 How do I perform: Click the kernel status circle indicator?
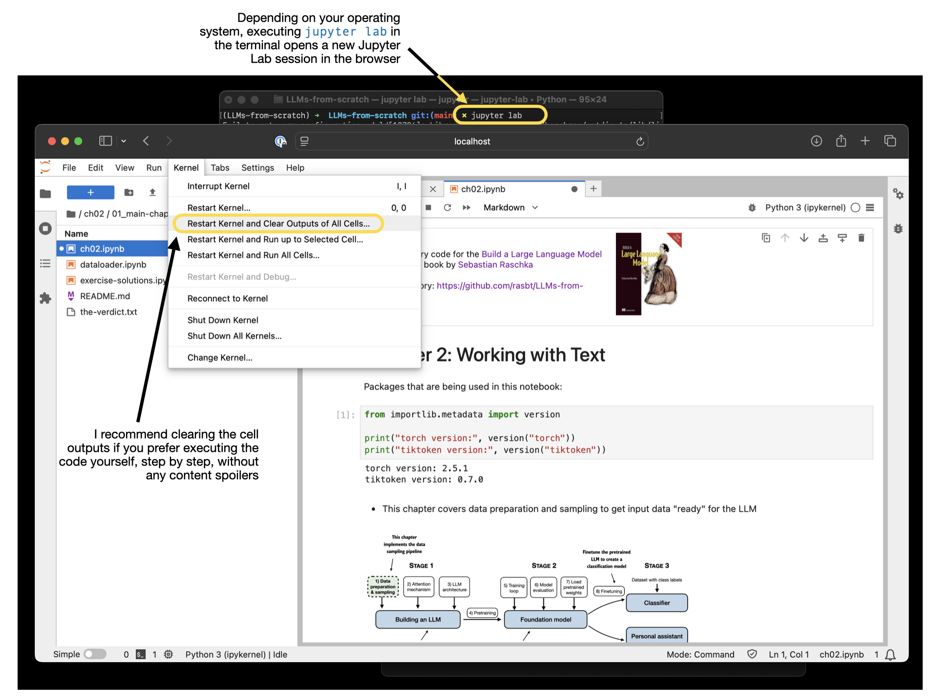(855, 207)
